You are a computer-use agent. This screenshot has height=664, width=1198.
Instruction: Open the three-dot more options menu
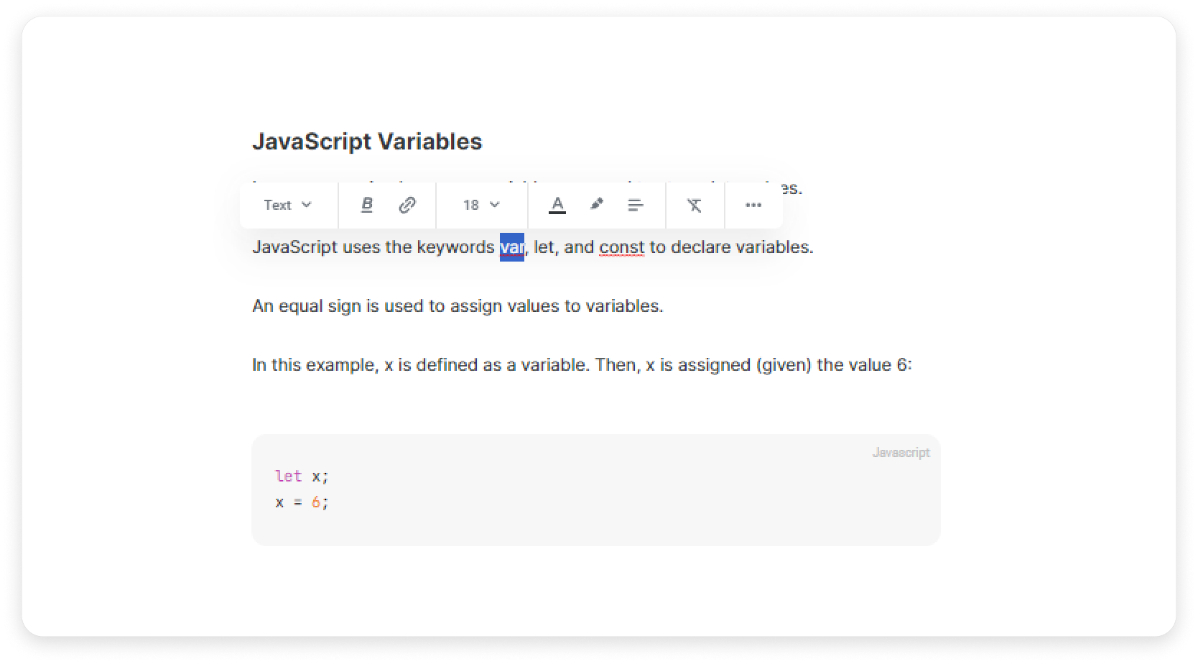pos(753,206)
